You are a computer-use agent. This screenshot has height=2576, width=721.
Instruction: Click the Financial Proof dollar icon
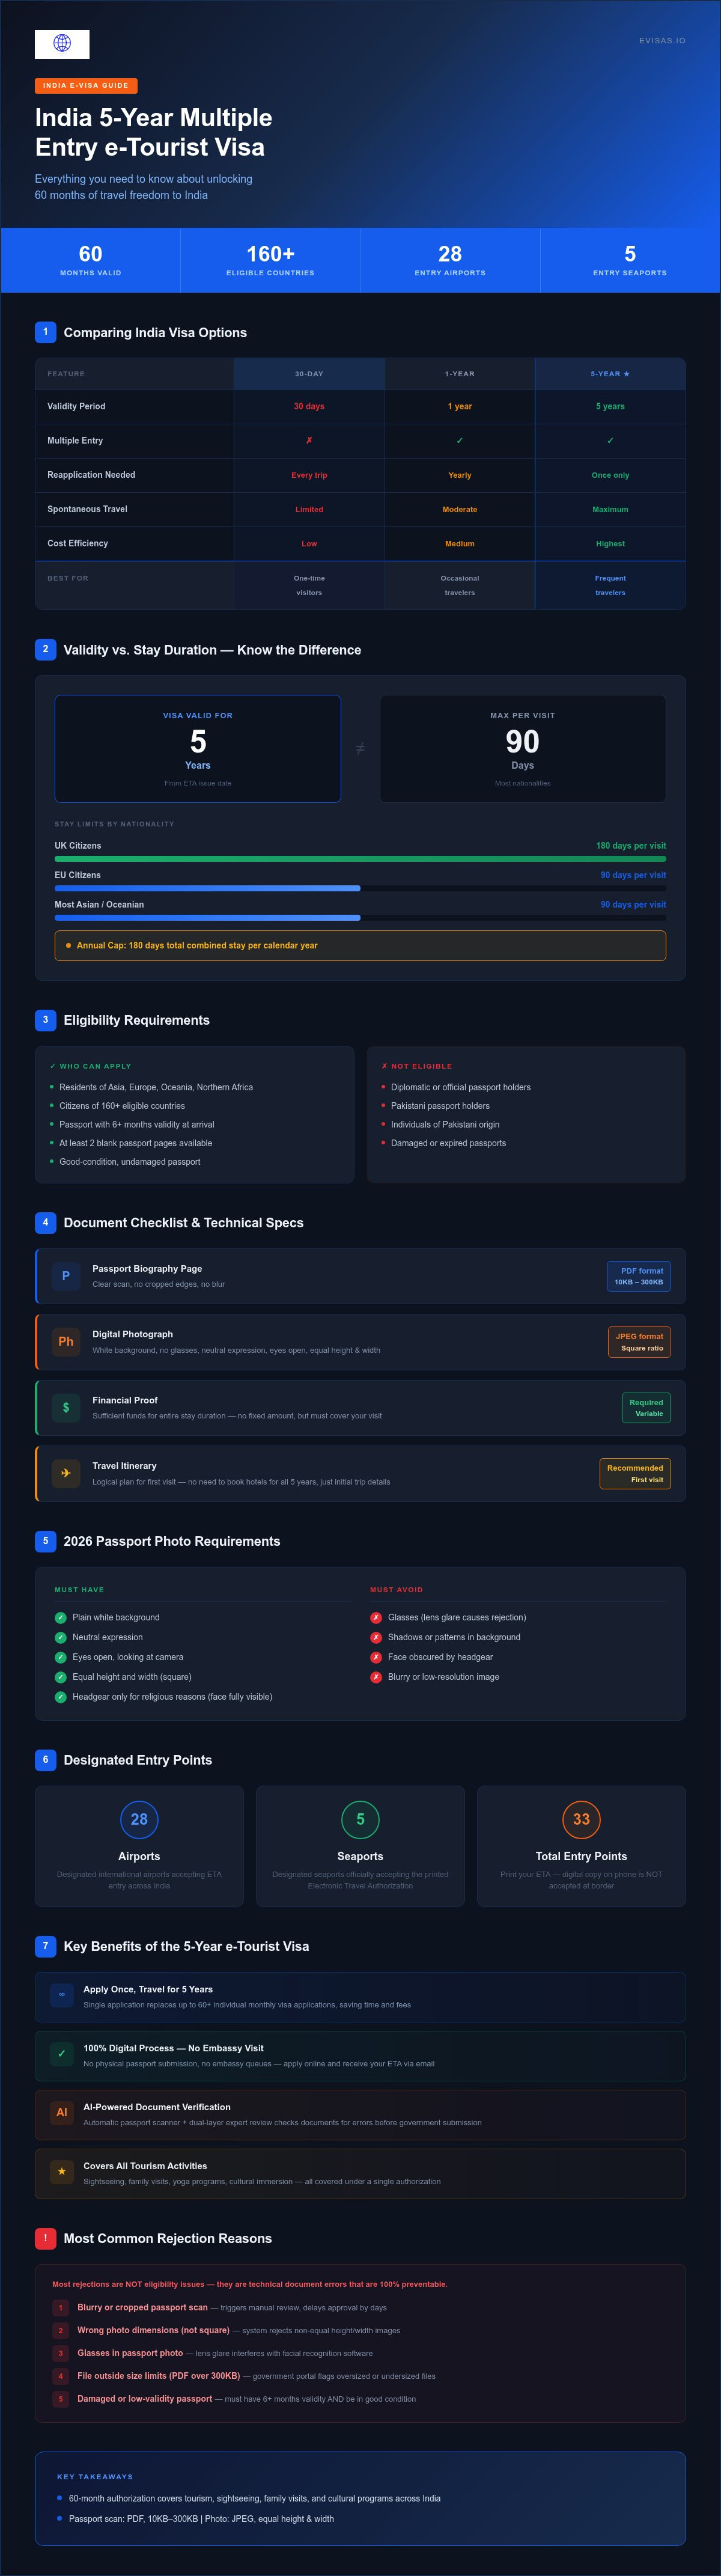coord(66,1408)
